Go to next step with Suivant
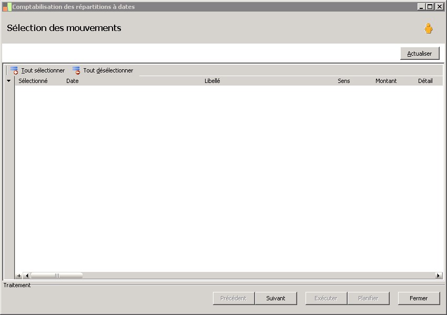 (276, 298)
